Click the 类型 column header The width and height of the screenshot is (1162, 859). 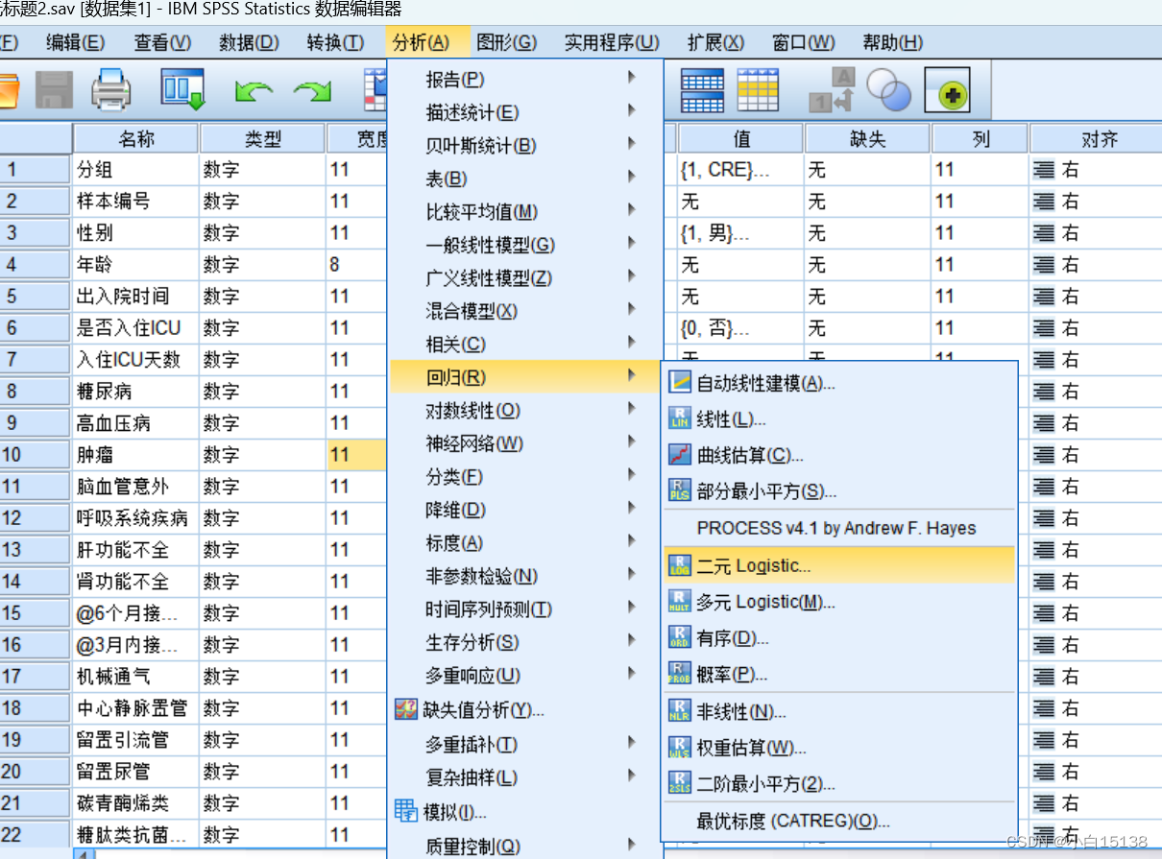(262, 139)
